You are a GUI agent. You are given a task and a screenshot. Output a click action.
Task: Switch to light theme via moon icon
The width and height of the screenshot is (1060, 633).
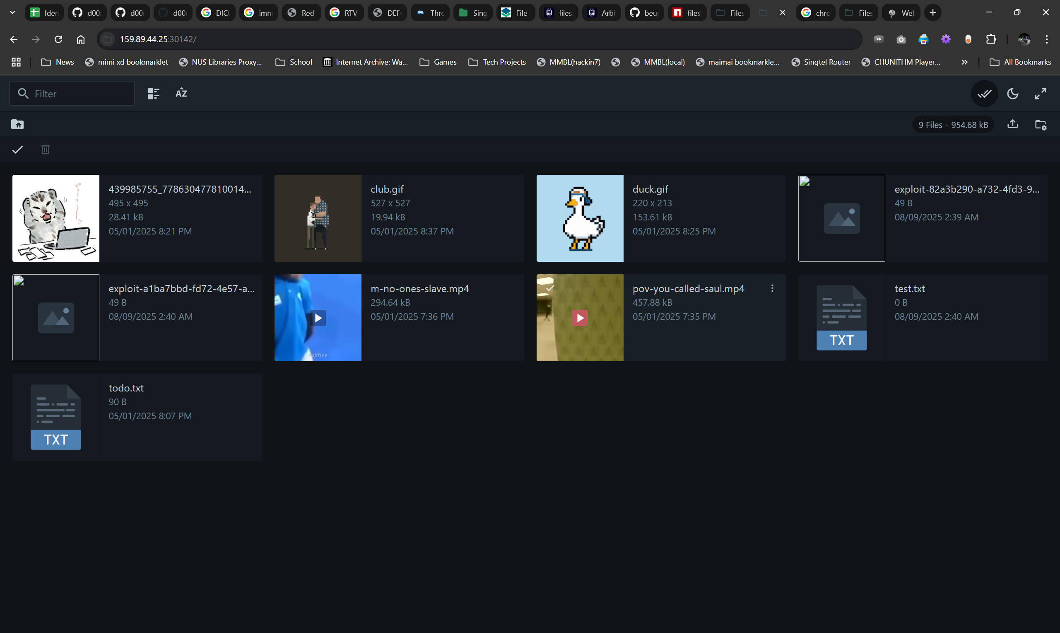point(1013,93)
